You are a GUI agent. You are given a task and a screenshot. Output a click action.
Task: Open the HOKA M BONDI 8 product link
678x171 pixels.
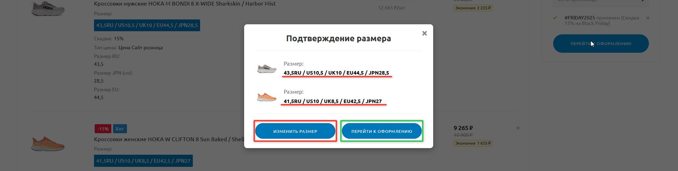pyautogui.click(x=185, y=4)
